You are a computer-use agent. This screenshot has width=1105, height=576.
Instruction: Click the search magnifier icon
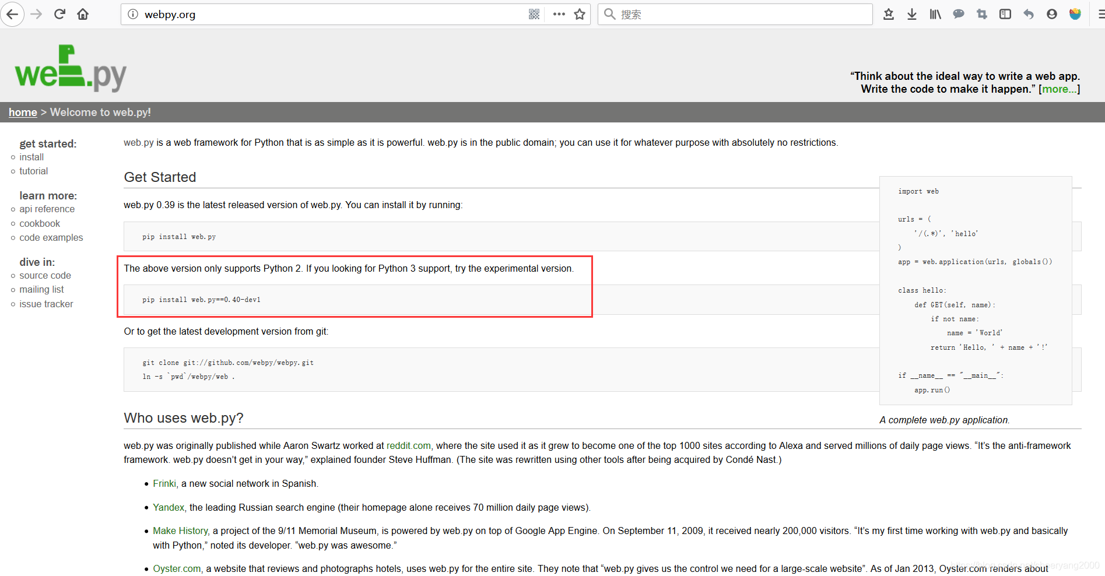coord(610,14)
